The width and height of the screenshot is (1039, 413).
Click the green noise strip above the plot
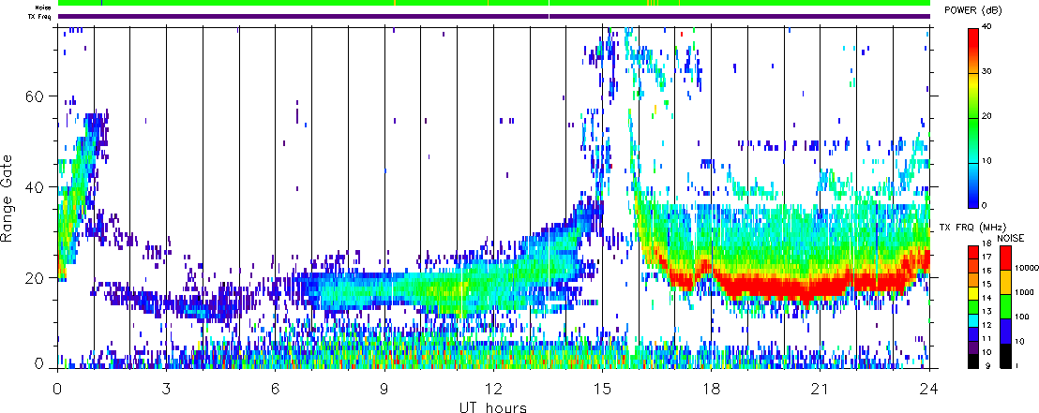click(494, 3)
